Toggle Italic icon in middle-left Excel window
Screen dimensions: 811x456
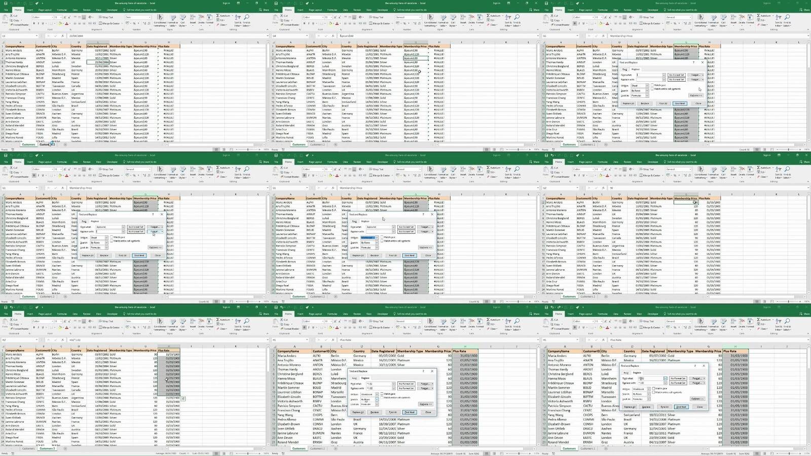pyautogui.click(x=39, y=176)
